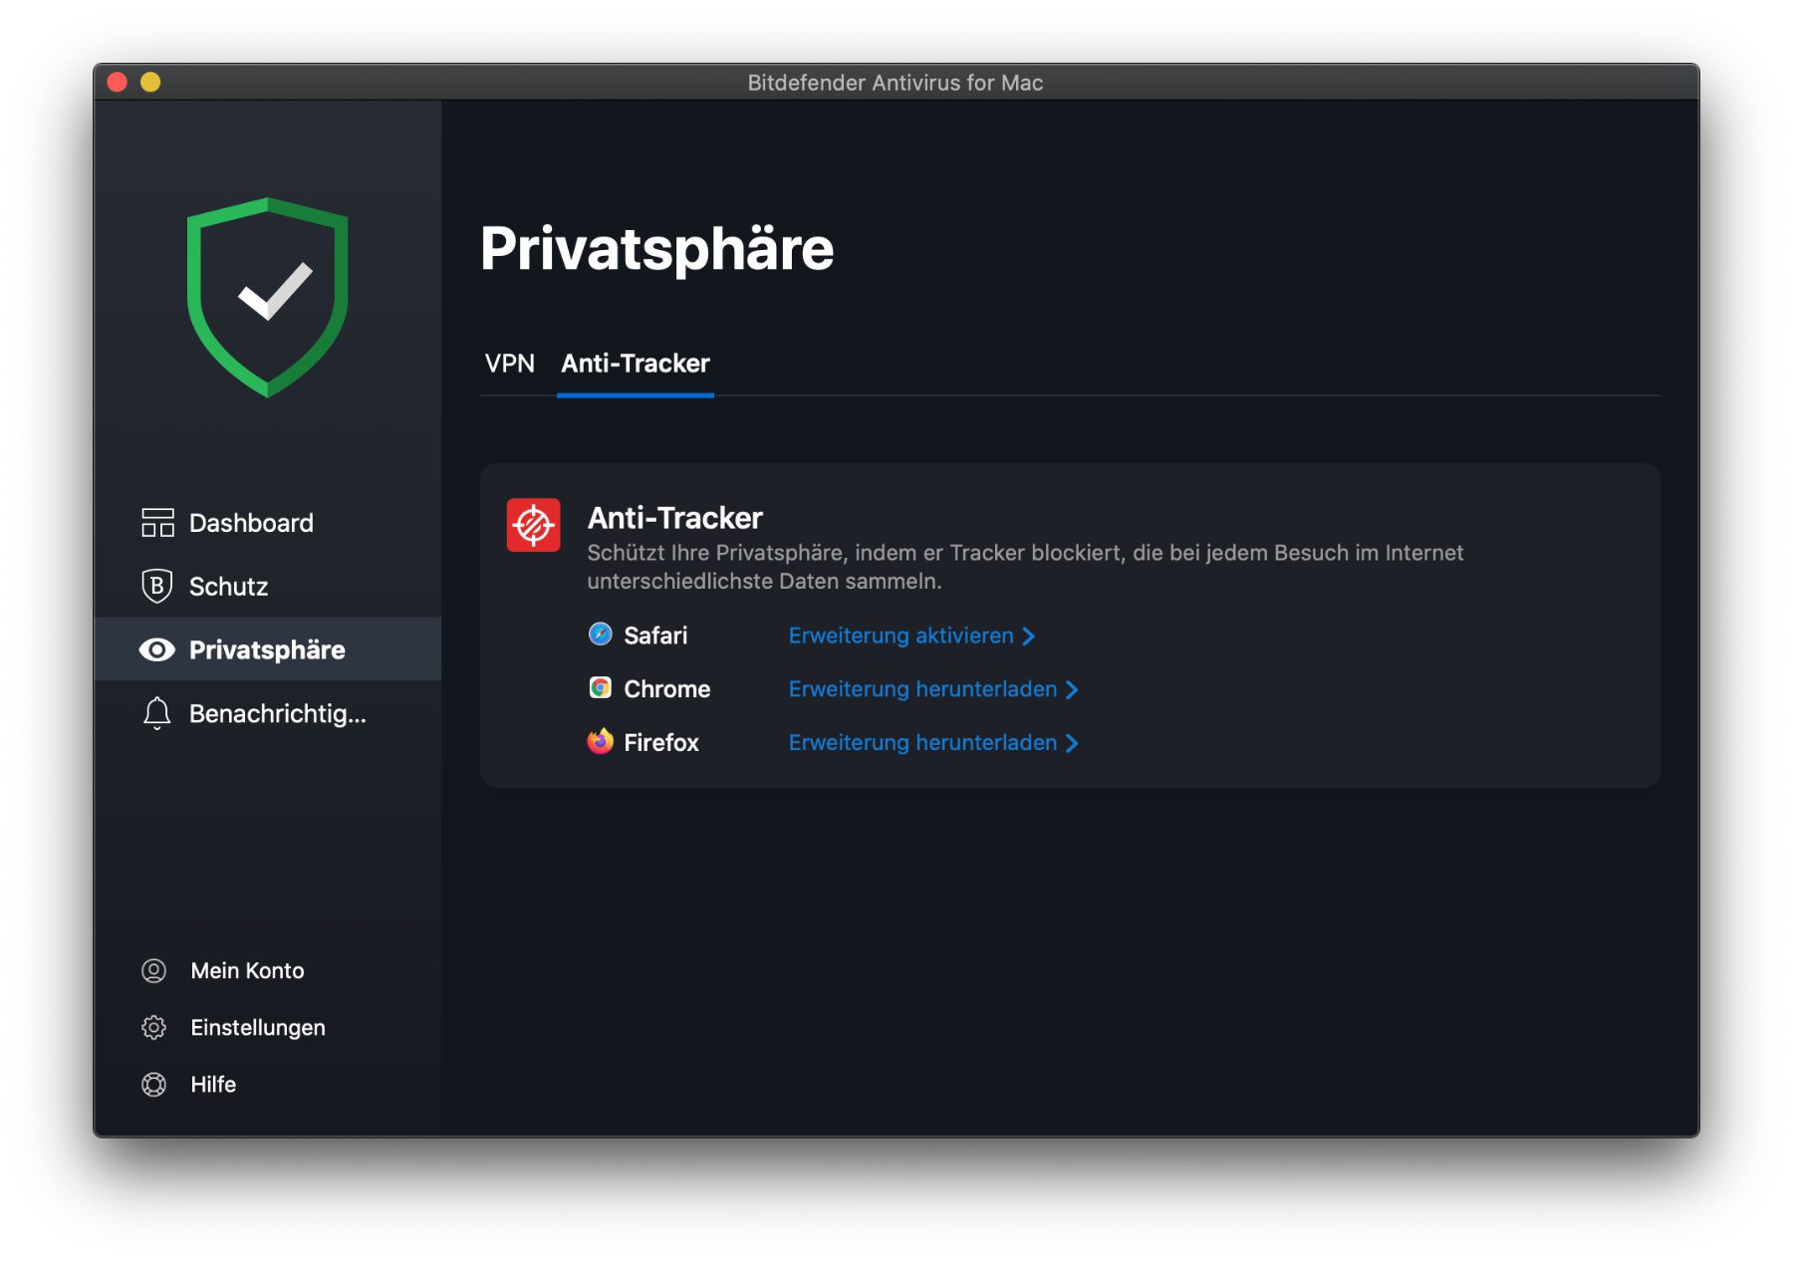Click the Safari compass icon
This screenshot has height=1261, width=1793.
click(600, 634)
